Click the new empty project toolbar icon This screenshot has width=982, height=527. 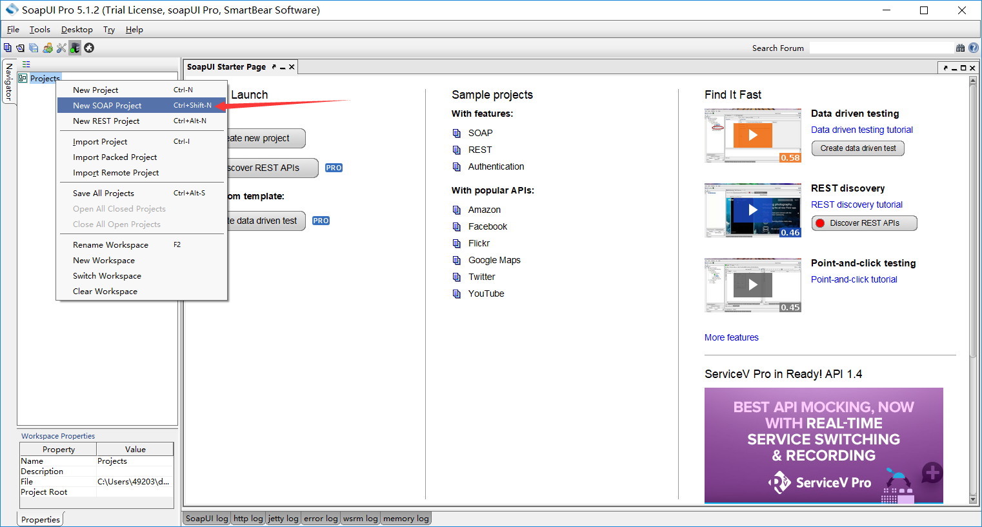8,48
